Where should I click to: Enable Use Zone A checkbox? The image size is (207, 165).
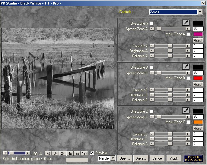coord(151,23)
